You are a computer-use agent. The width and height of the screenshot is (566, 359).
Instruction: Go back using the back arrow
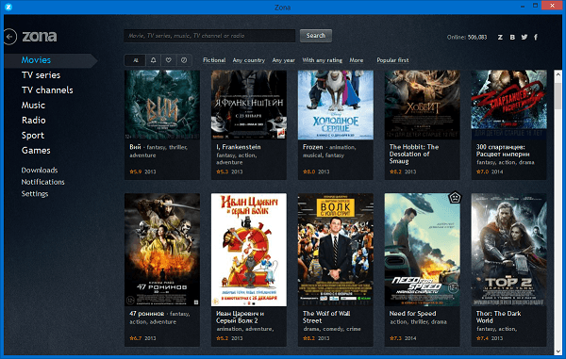(10, 37)
